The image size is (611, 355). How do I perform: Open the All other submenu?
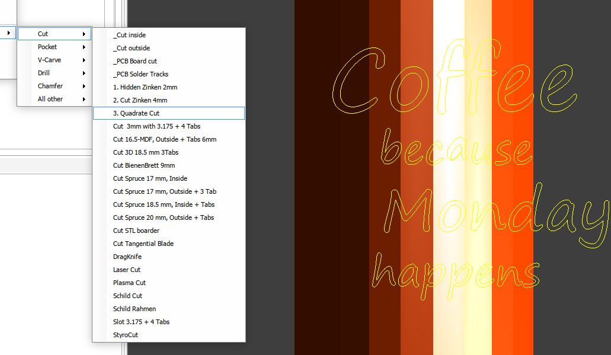pyautogui.click(x=55, y=99)
